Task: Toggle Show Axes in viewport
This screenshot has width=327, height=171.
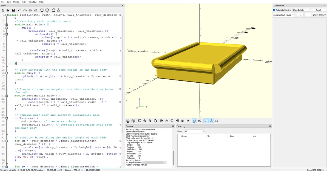Action: tap(206, 121)
